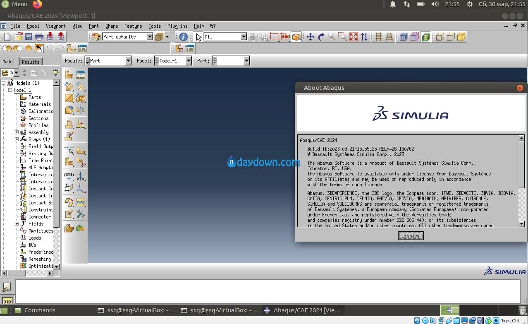Open the File menu
The image size is (528, 324).
click(x=15, y=26)
